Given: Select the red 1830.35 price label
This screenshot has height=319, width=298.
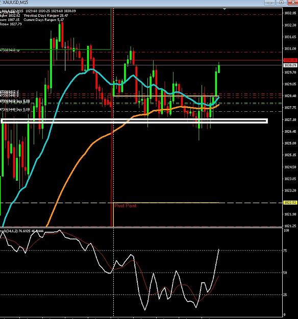Looking at the screenshot, I should tap(290, 60).
